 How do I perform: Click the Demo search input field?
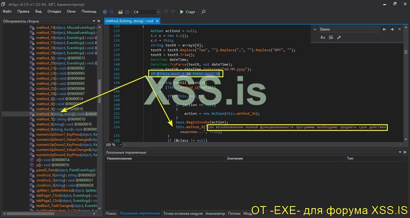point(349,29)
